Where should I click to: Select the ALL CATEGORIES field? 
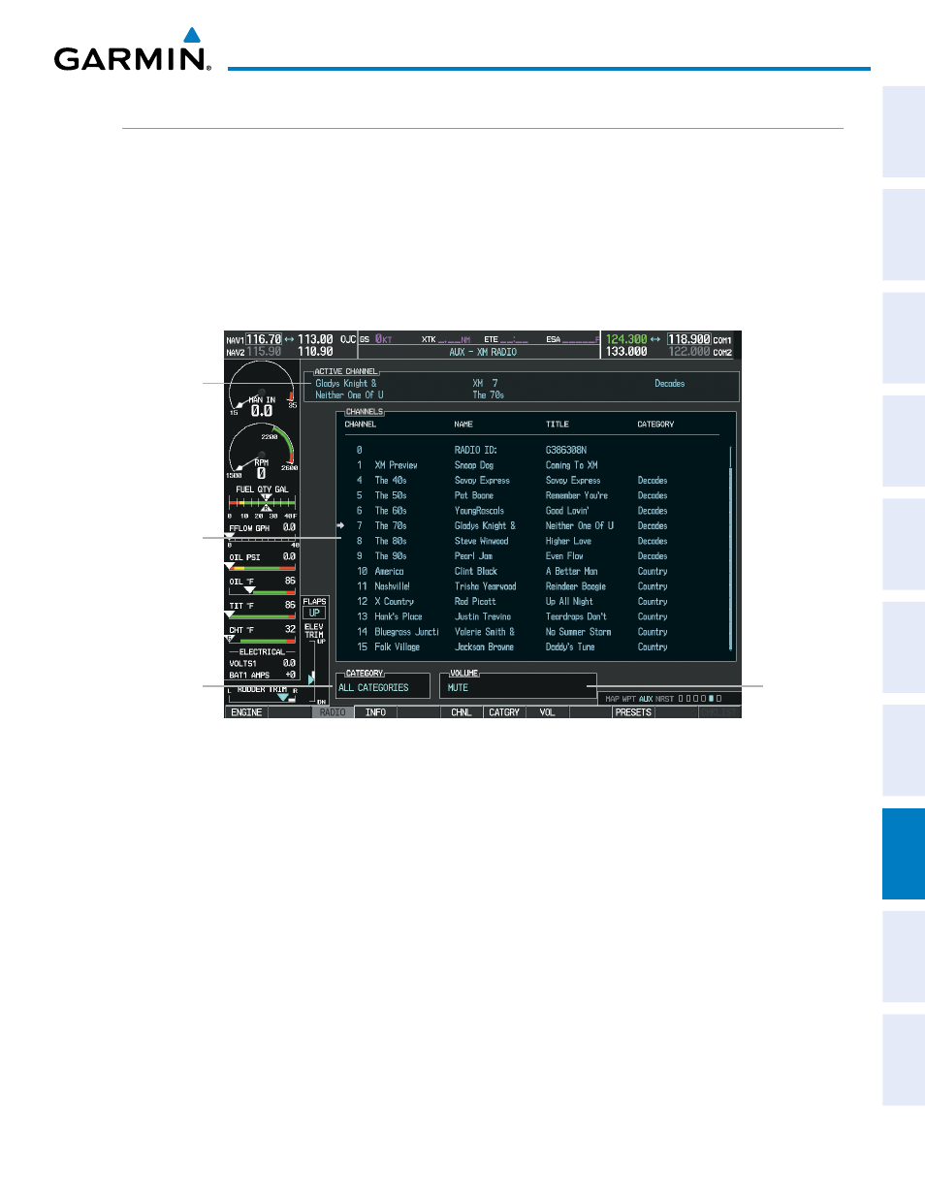coord(383,688)
